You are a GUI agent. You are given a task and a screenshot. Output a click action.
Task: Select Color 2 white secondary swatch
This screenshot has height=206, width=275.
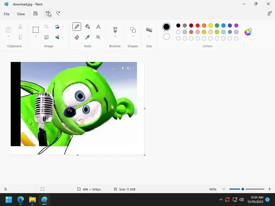click(167, 36)
